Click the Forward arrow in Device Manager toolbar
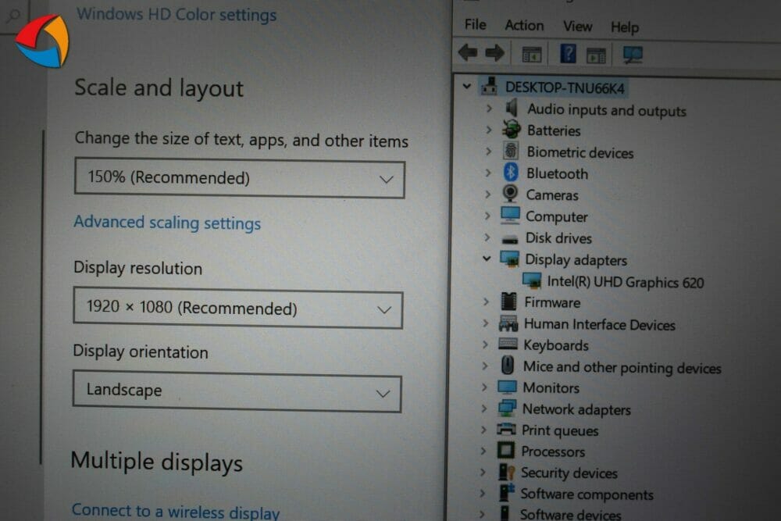Image resolution: width=781 pixels, height=521 pixels. 494,53
